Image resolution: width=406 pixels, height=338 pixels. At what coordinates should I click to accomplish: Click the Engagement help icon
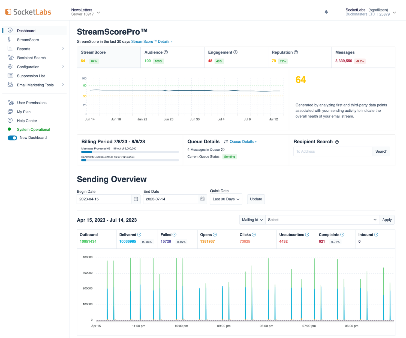point(236,52)
